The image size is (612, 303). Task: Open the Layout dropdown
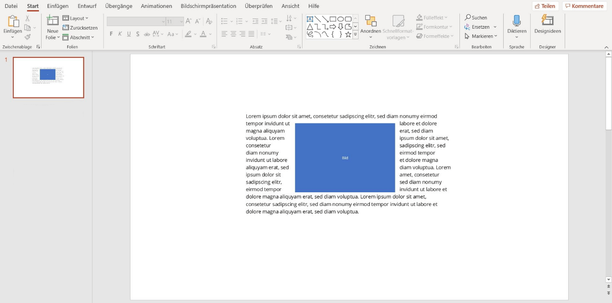click(76, 18)
